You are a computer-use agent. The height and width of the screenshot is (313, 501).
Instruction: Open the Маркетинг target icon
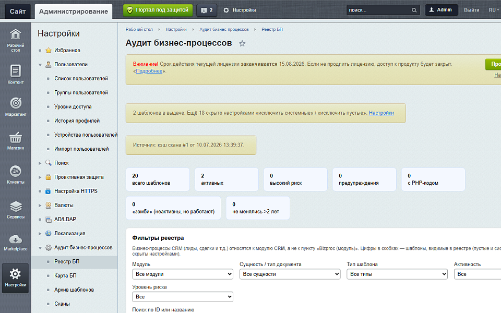[x=15, y=106]
